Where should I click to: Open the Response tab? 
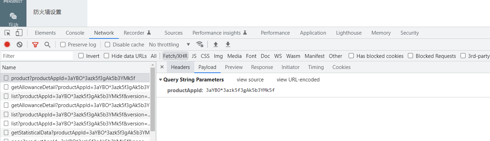click(262, 67)
